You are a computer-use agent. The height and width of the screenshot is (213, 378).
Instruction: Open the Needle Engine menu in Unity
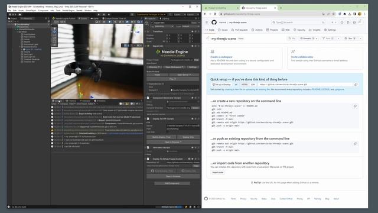point(69,11)
